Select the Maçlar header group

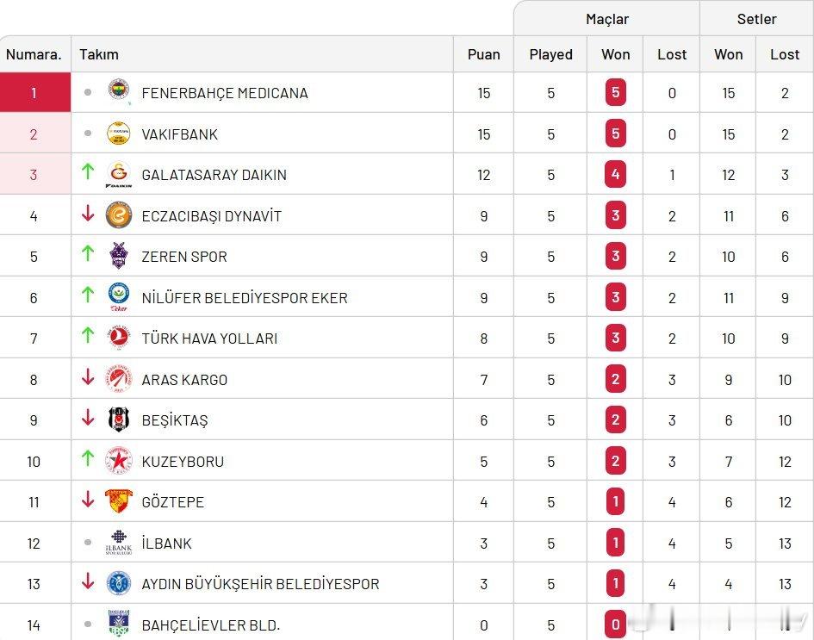point(606,19)
